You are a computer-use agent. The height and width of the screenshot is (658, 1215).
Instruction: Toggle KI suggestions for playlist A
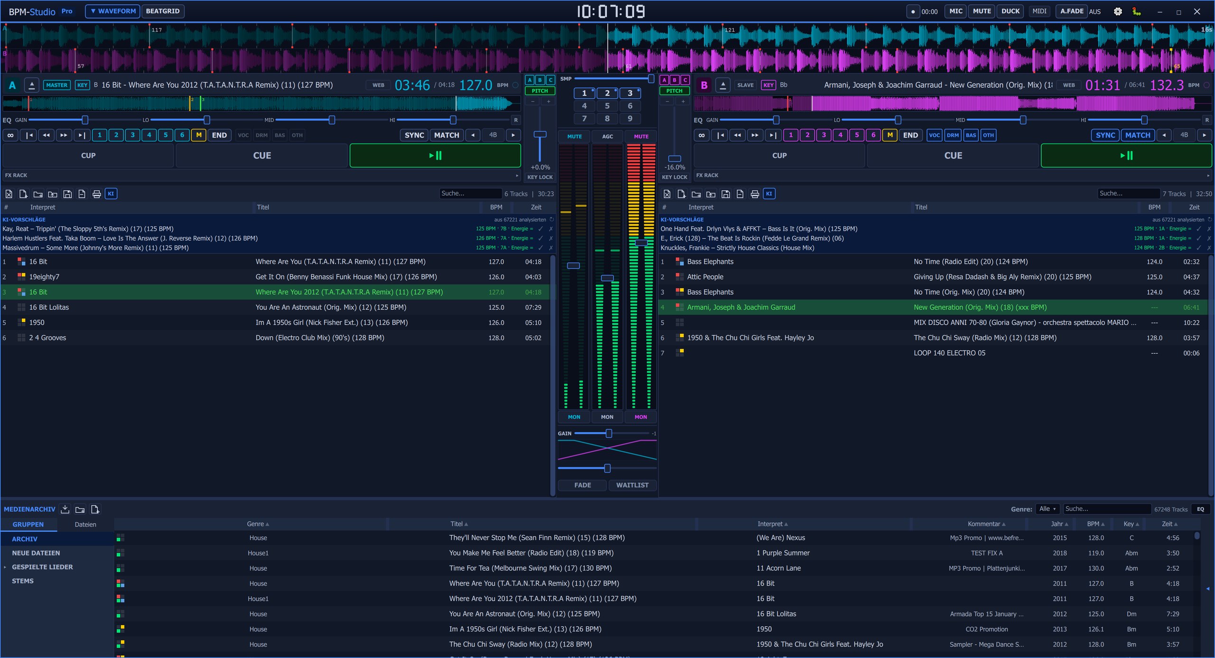point(111,194)
